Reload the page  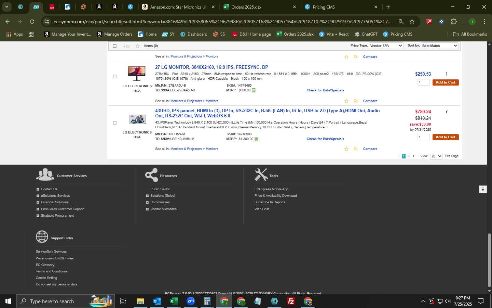pyautogui.click(x=32, y=22)
